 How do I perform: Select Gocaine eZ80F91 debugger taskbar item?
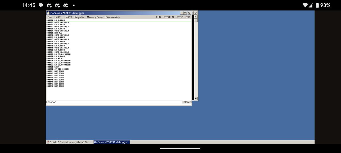pos(111,142)
